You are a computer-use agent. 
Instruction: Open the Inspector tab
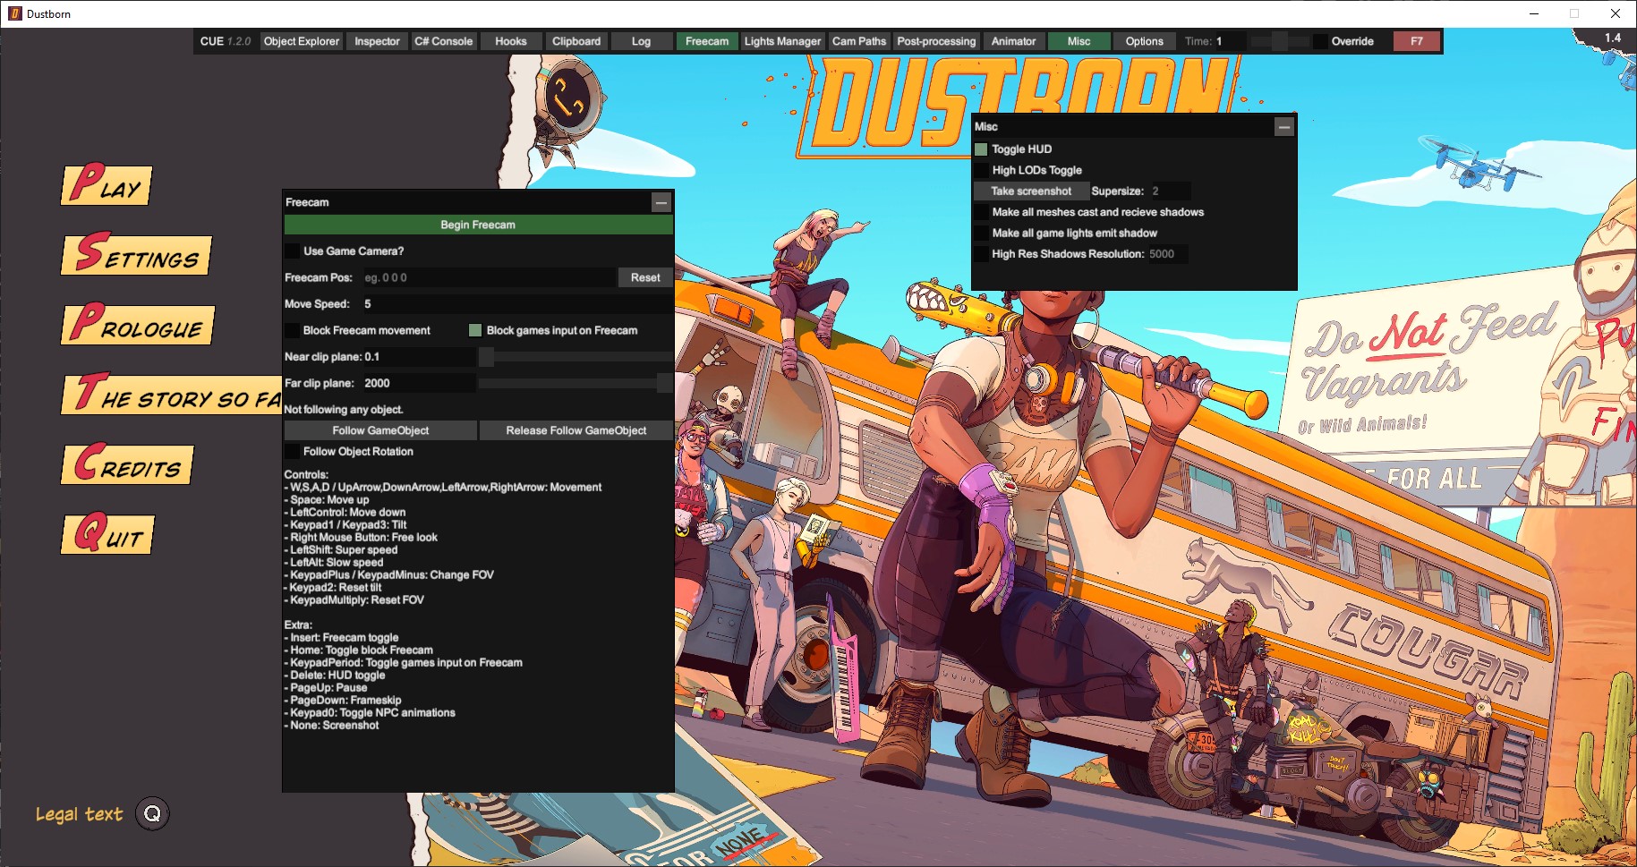pyautogui.click(x=377, y=41)
